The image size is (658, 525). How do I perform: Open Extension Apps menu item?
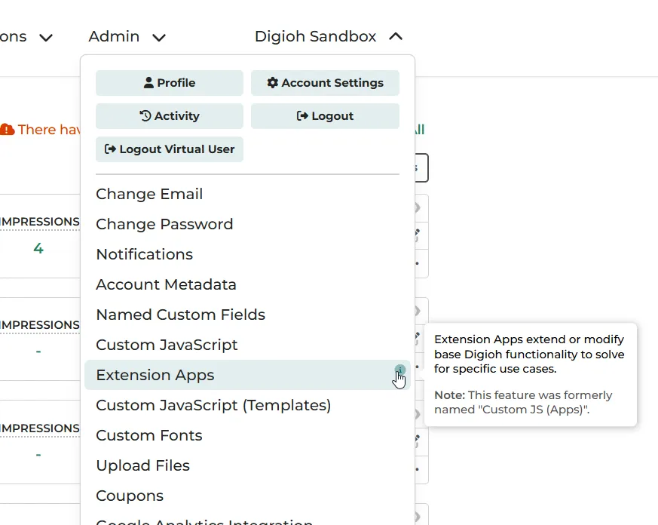(x=247, y=375)
